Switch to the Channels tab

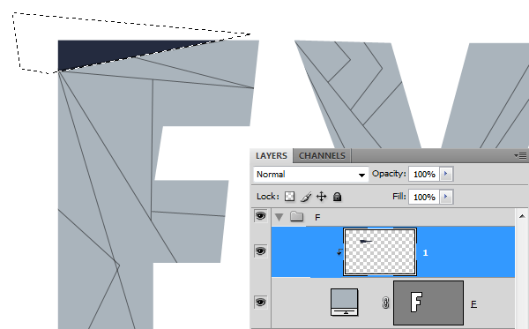click(322, 155)
